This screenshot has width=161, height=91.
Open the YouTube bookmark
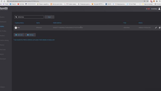coord(21,4)
